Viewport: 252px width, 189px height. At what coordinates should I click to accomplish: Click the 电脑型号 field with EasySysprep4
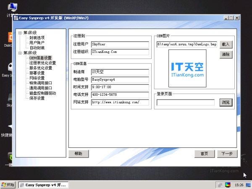pos(120,79)
